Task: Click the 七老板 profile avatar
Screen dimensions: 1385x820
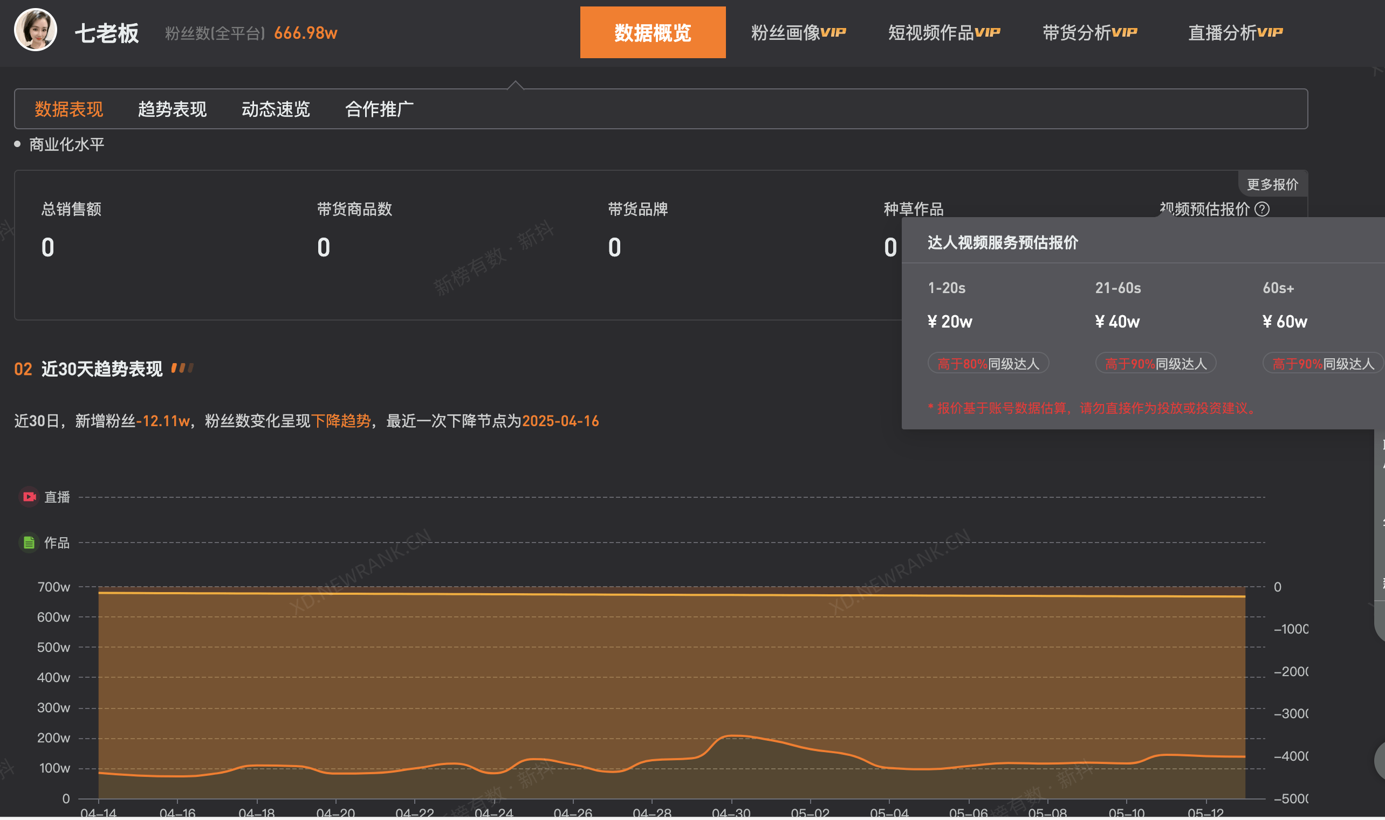Action: (x=36, y=30)
